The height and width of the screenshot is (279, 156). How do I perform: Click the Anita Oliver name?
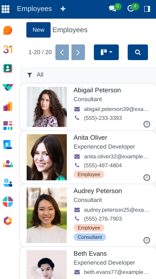pos(90,138)
